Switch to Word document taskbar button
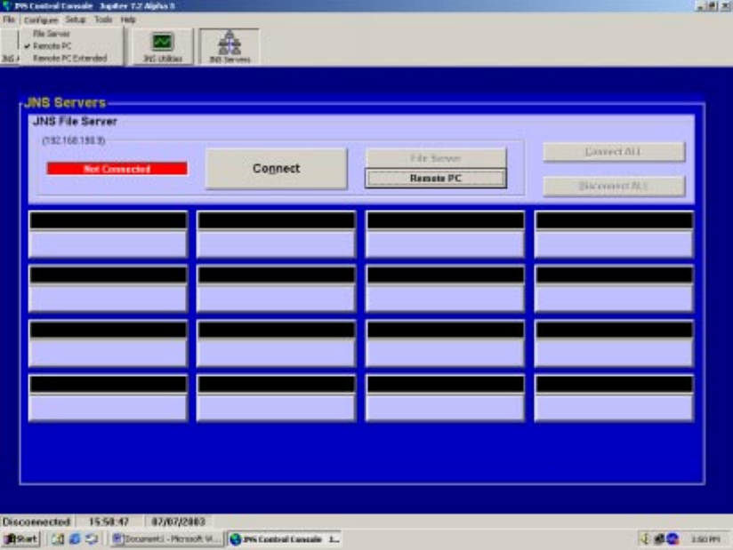Viewport: 733px width, 550px height. pos(166,538)
